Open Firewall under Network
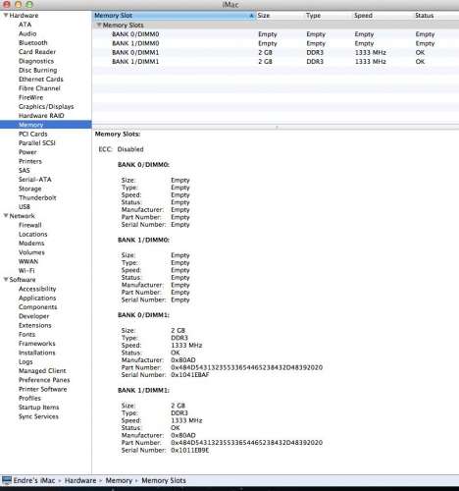The image size is (459, 491). coord(30,225)
